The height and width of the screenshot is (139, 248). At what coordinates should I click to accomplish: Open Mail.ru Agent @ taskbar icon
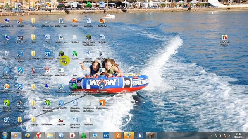(x=28, y=136)
